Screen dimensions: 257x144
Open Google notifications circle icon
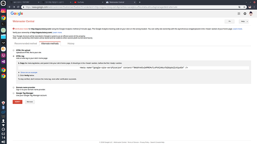[x=245, y=14]
